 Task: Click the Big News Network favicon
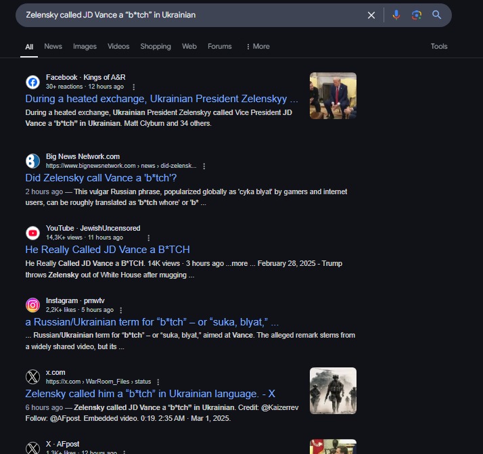pyautogui.click(x=32, y=161)
